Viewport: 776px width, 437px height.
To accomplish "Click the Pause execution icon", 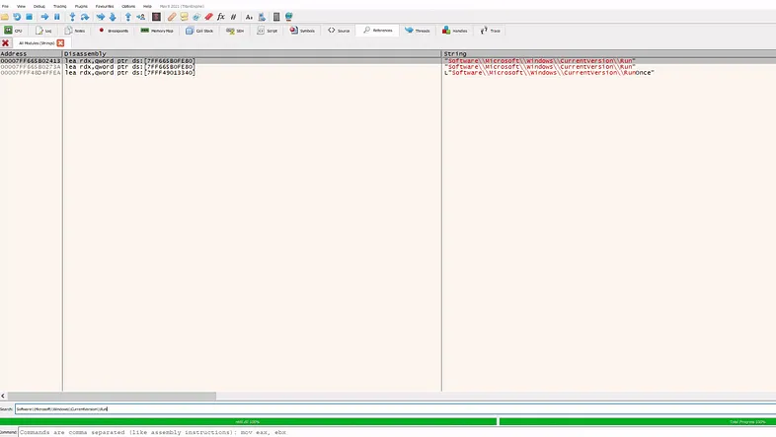I will coord(57,17).
